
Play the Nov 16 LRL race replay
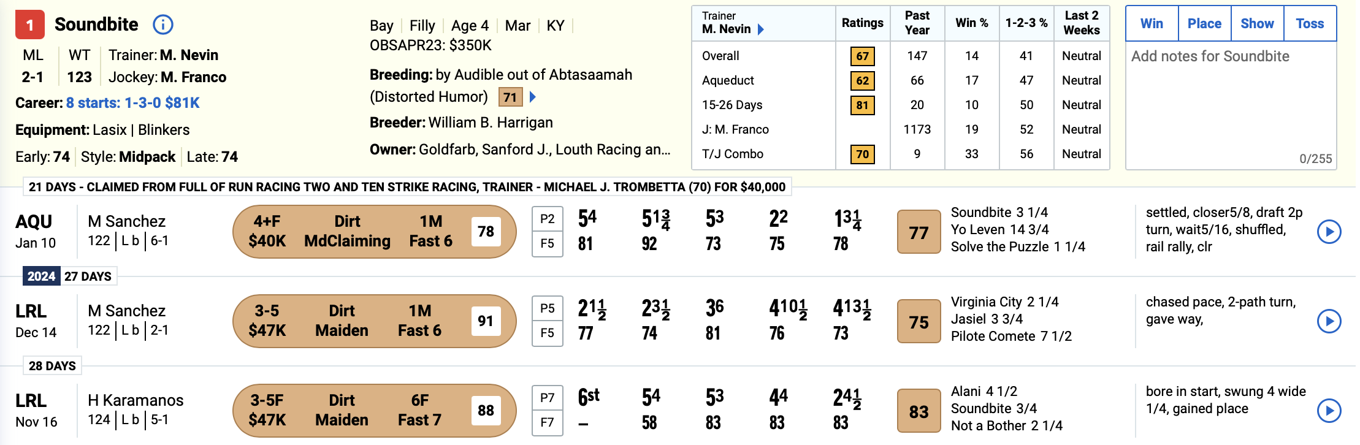pos(1329,411)
